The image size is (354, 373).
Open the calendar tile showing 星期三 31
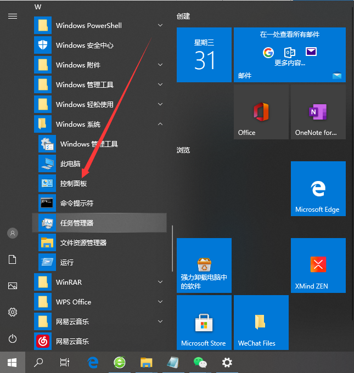[x=204, y=55]
